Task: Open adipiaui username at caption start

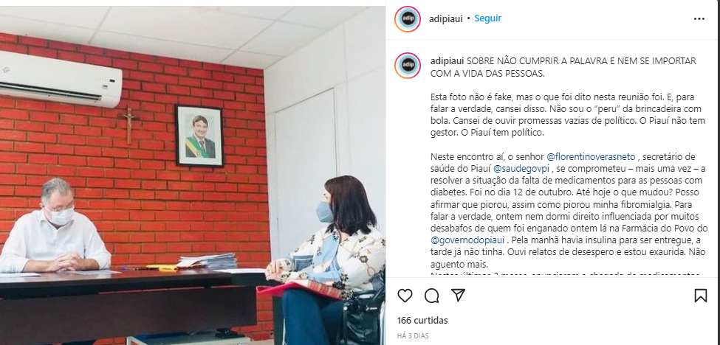Action: click(x=448, y=61)
